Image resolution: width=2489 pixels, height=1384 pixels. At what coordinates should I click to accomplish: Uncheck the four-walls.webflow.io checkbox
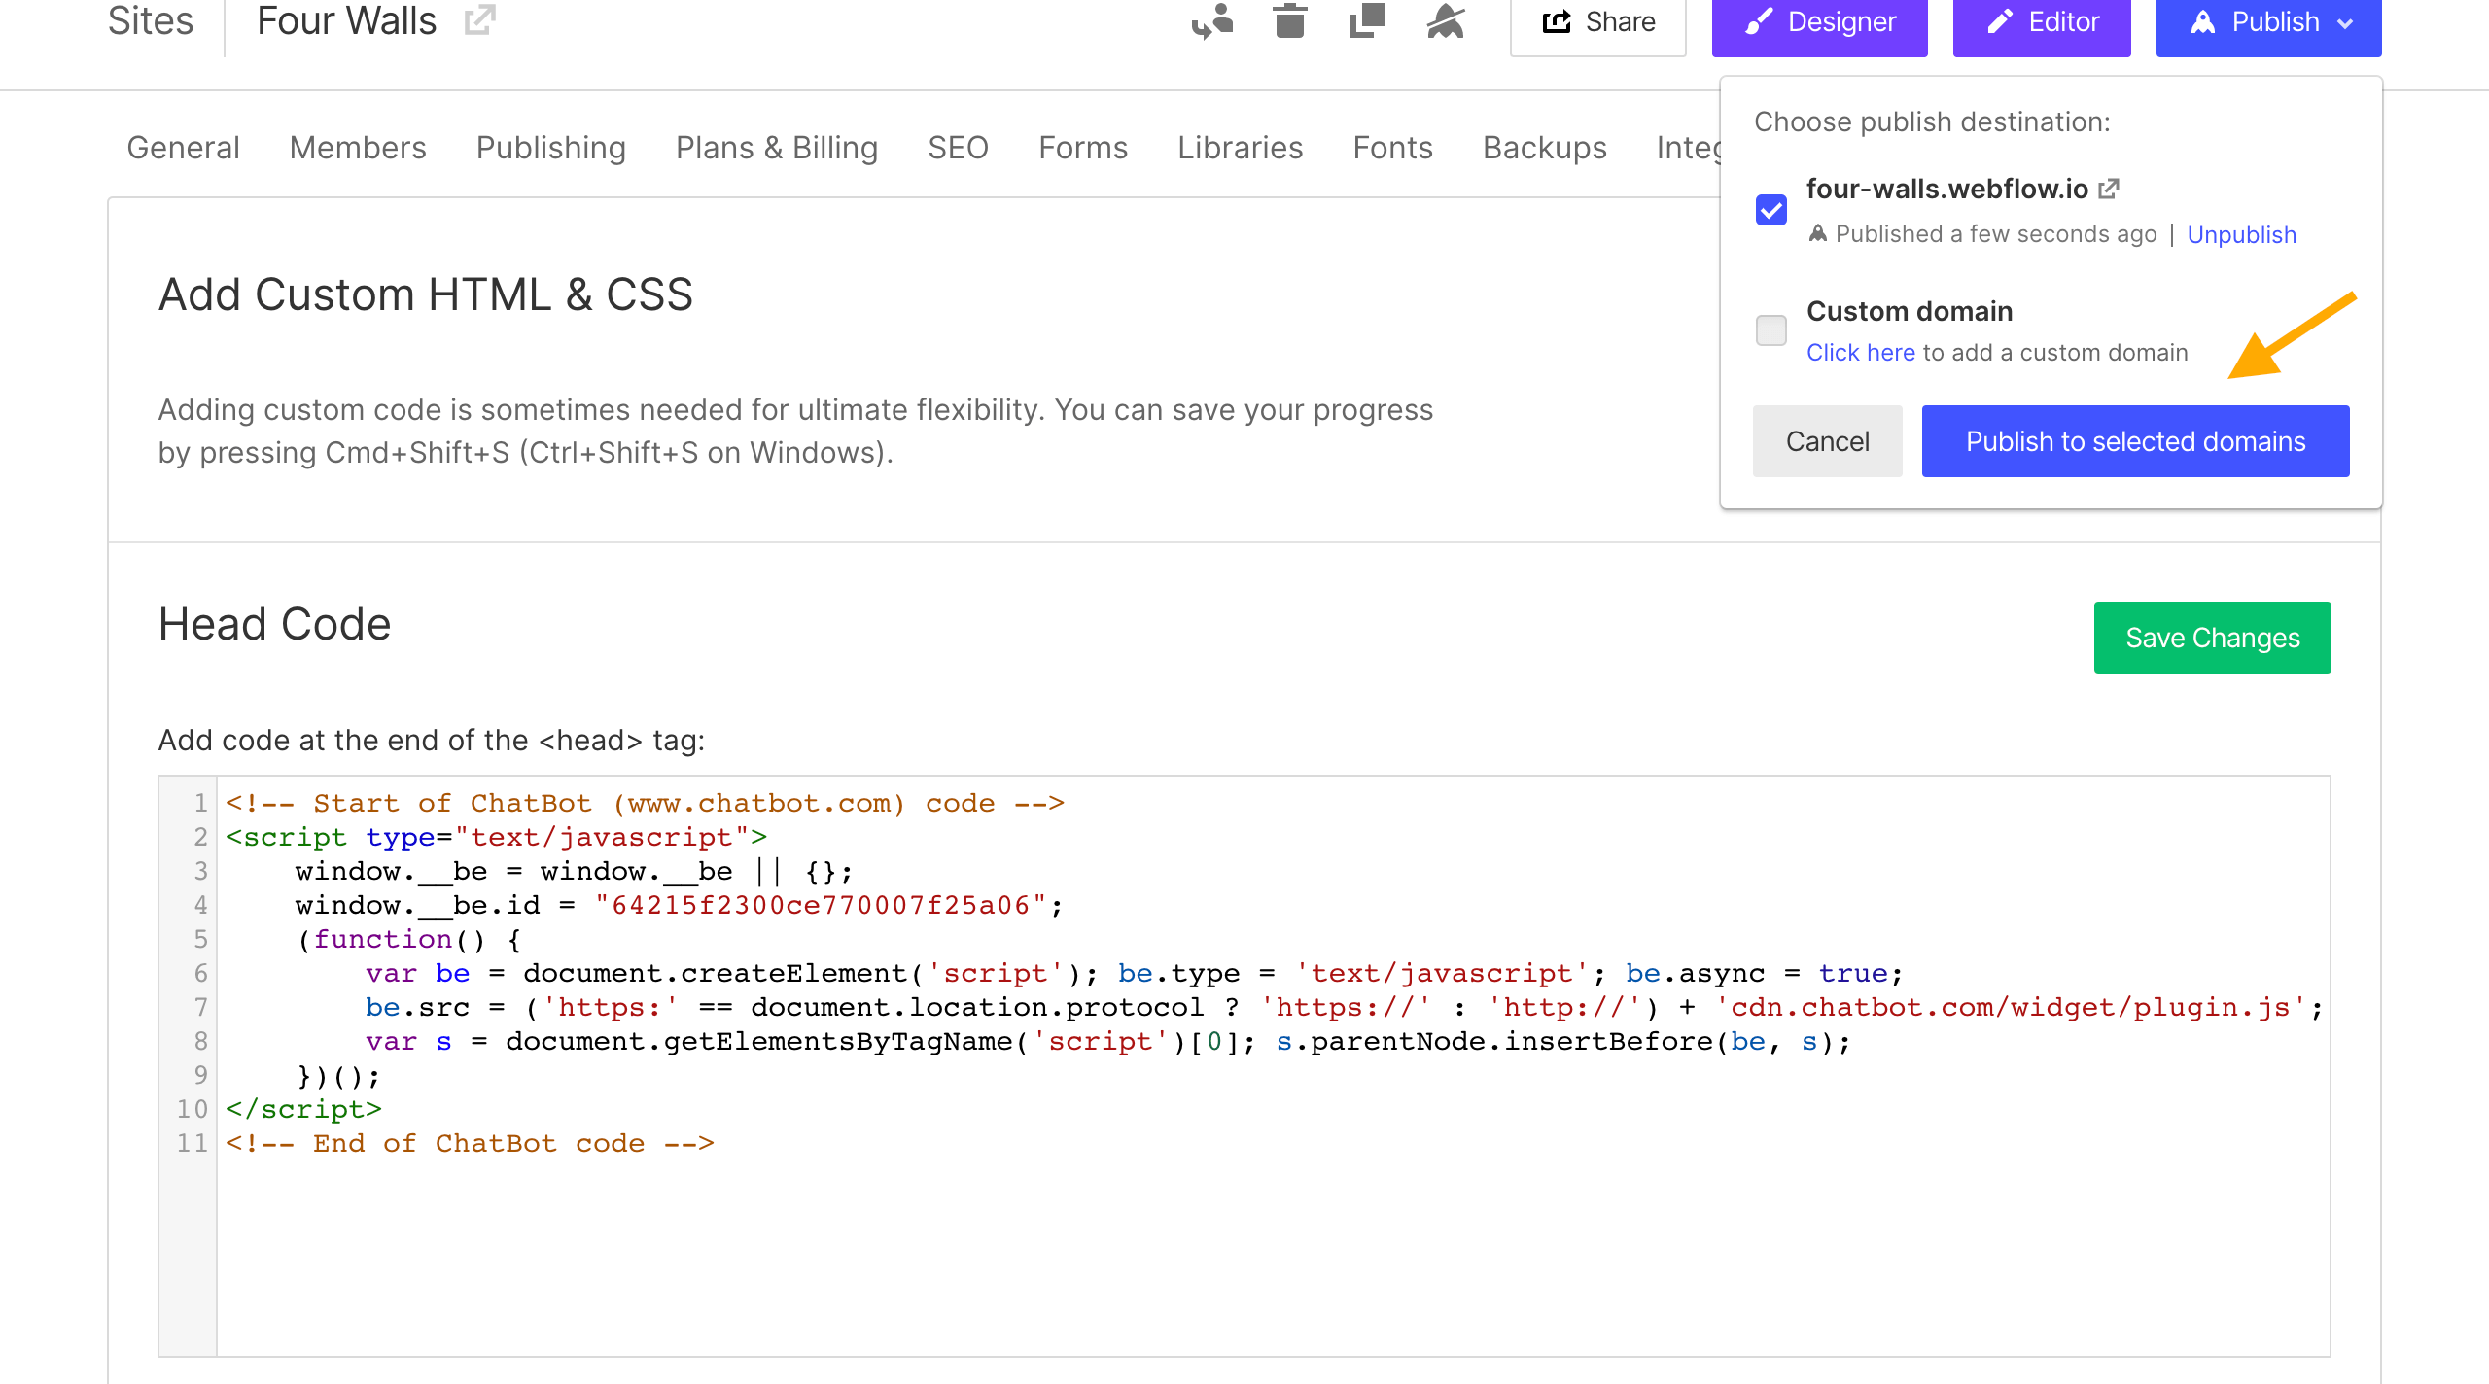pos(1770,210)
